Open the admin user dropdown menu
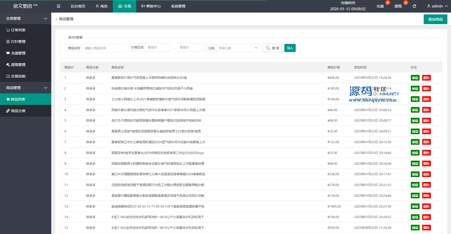The height and width of the screenshot is (234, 451). [x=437, y=6]
